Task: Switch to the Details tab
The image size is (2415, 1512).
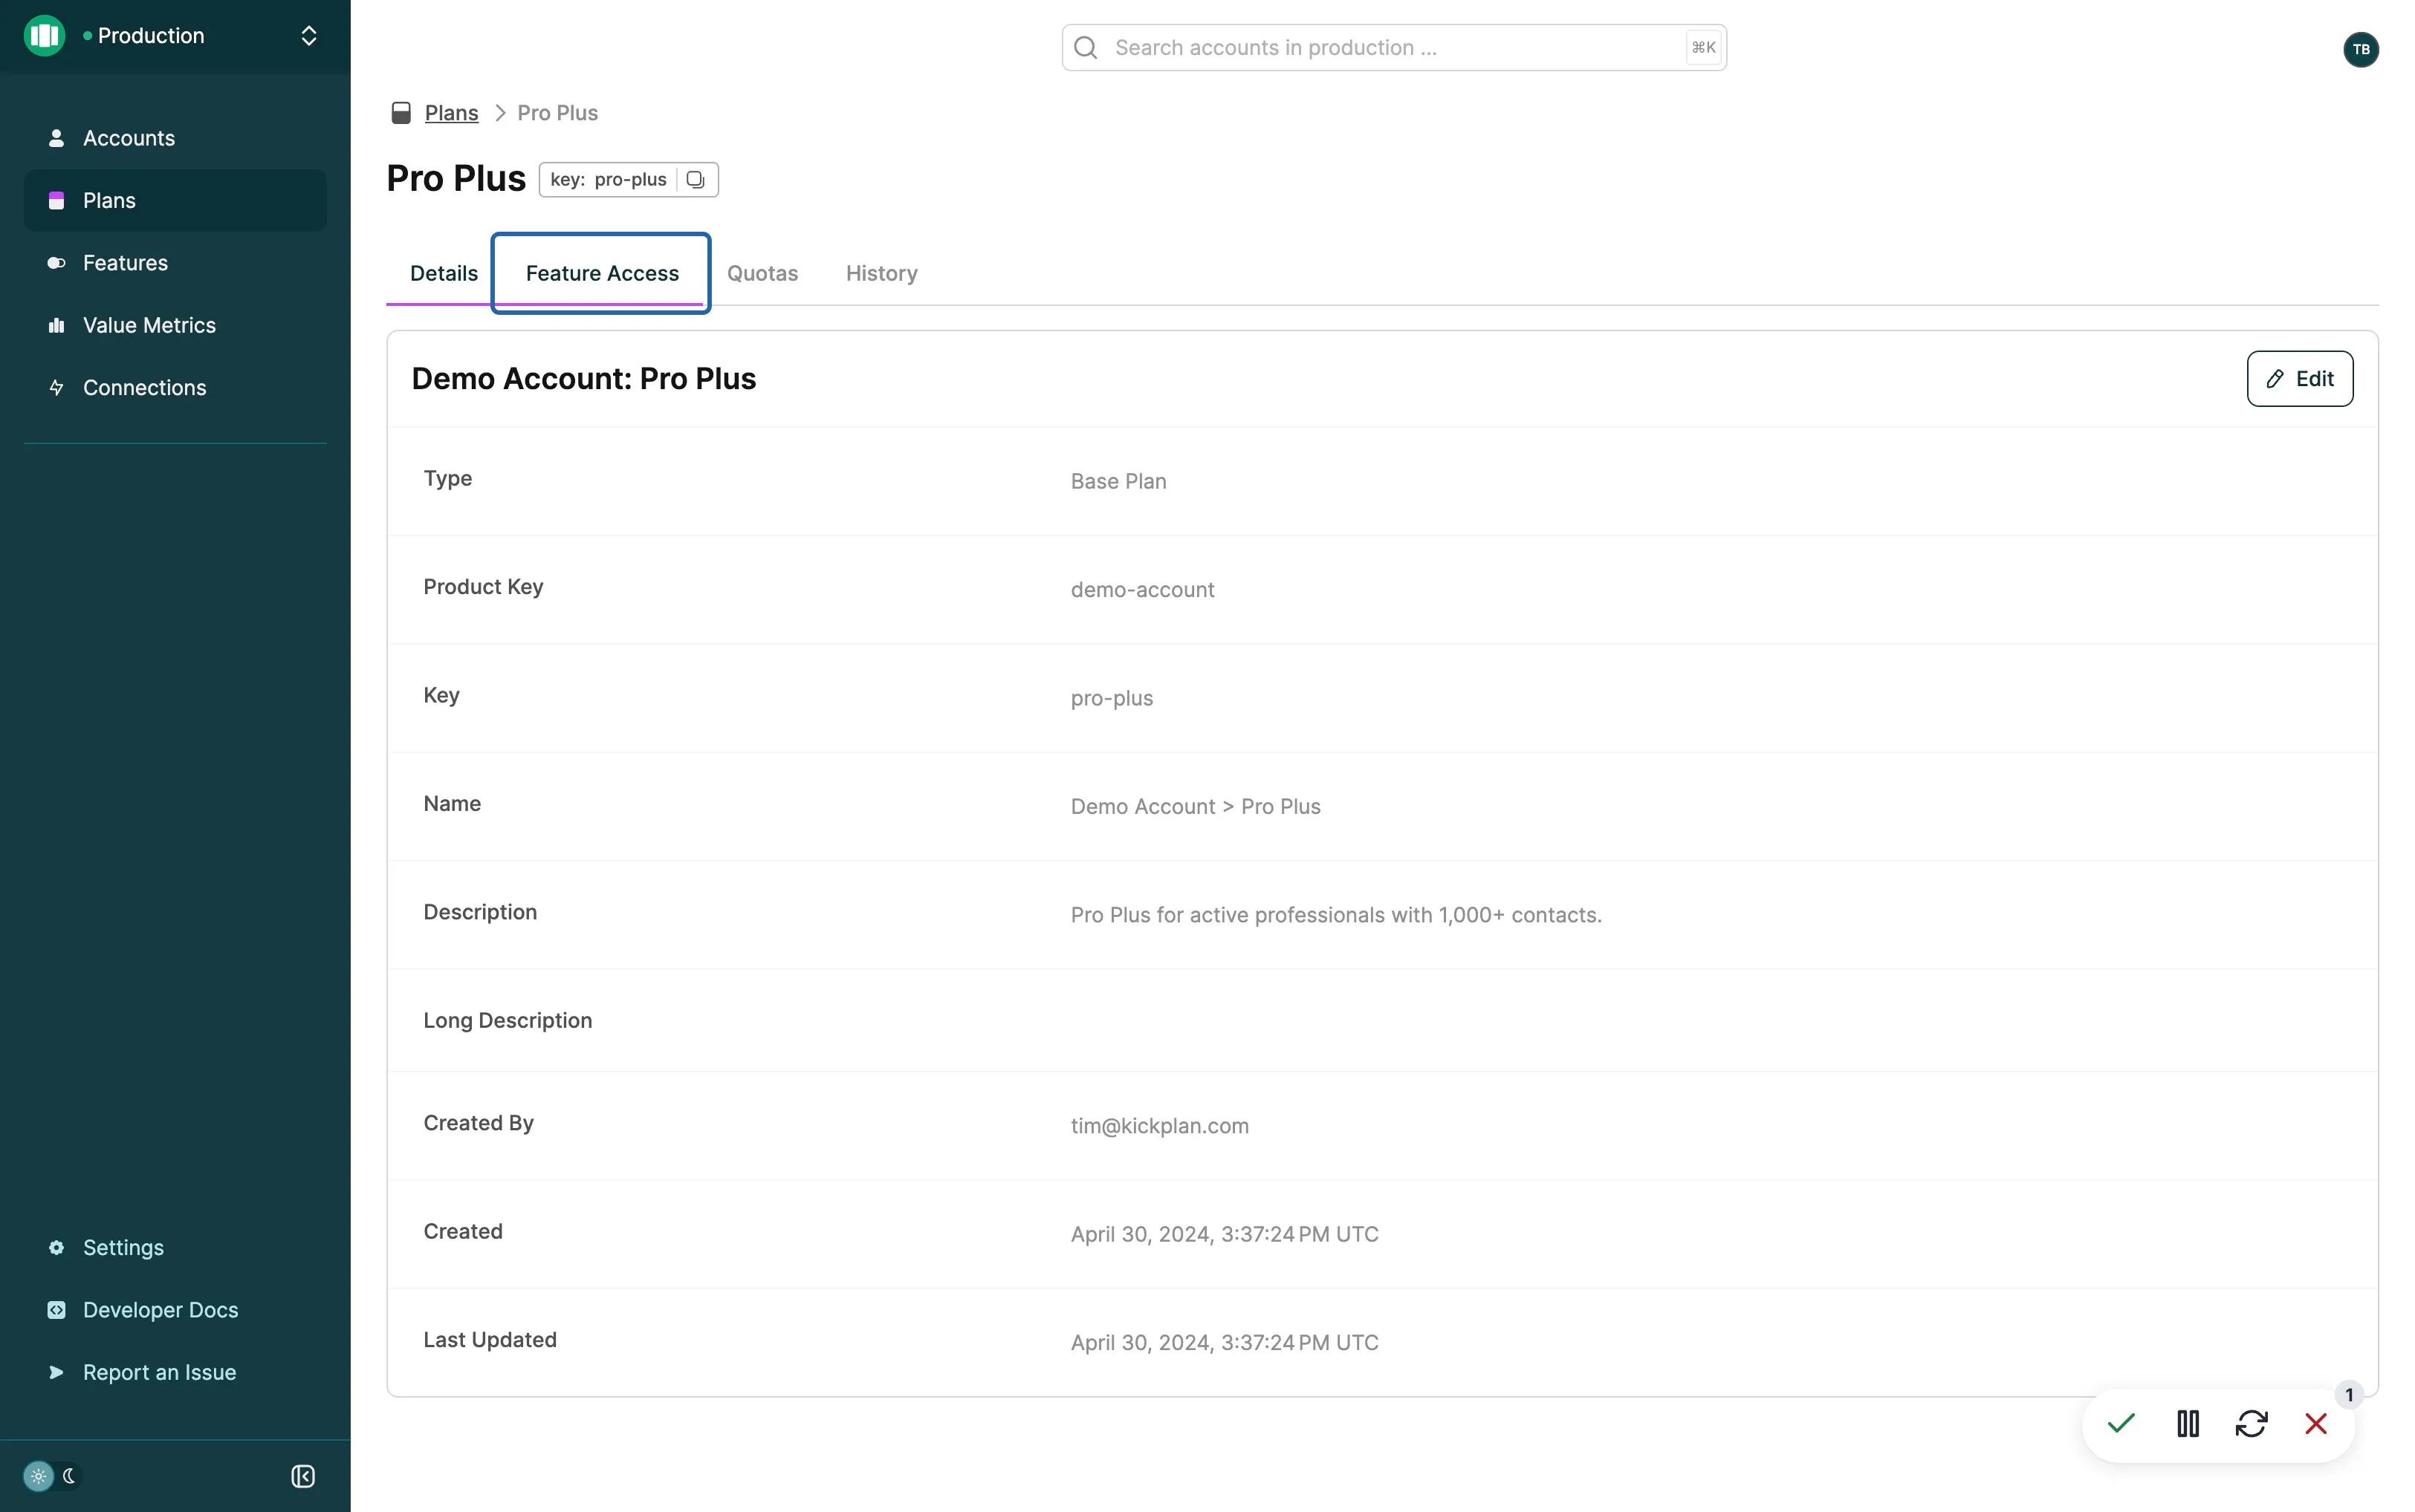Action: 443,273
